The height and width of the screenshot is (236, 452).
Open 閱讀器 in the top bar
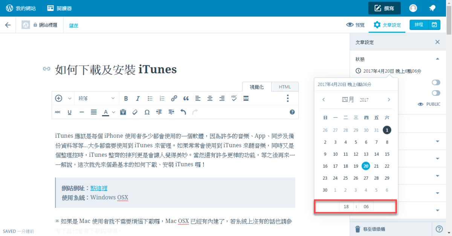click(60, 8)
